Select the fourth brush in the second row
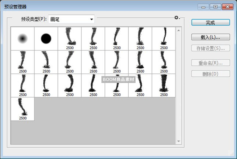 93,62
